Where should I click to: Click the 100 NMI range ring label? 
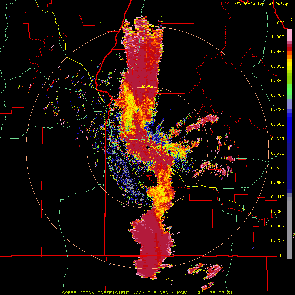tap(147, 26)
